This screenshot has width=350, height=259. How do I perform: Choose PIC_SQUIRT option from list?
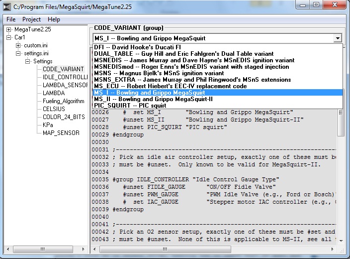pos(130,106)
